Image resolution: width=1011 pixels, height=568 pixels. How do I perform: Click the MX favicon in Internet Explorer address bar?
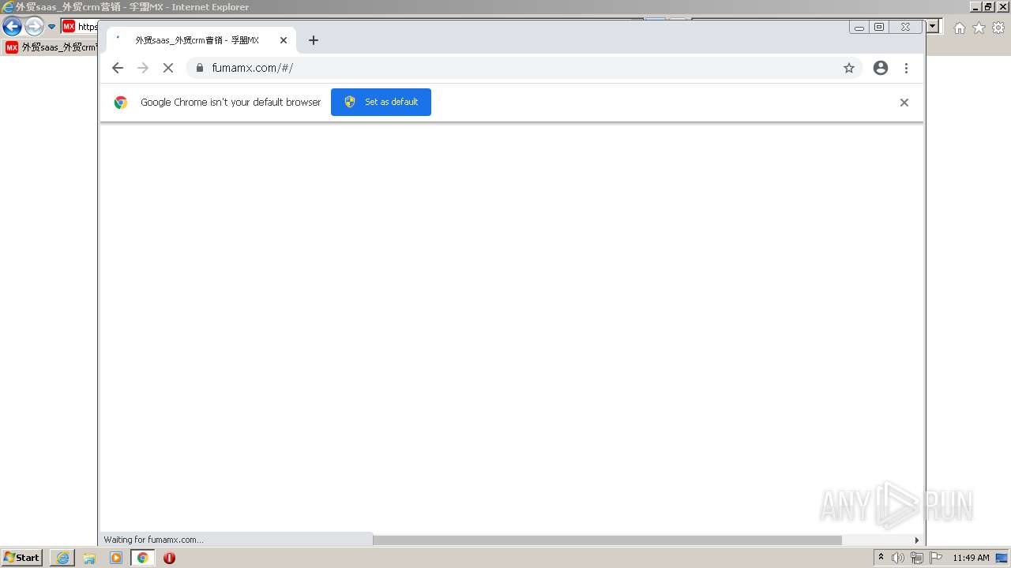[x=69, y=26]
